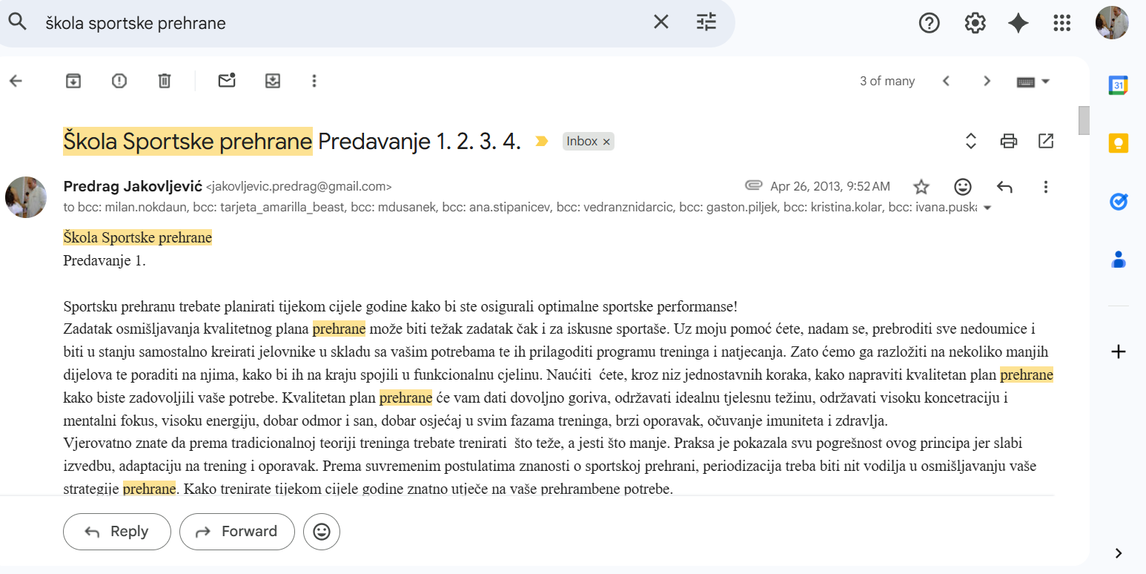Print the email conversation
The image size is (1146, 574).
[1008, 141]
